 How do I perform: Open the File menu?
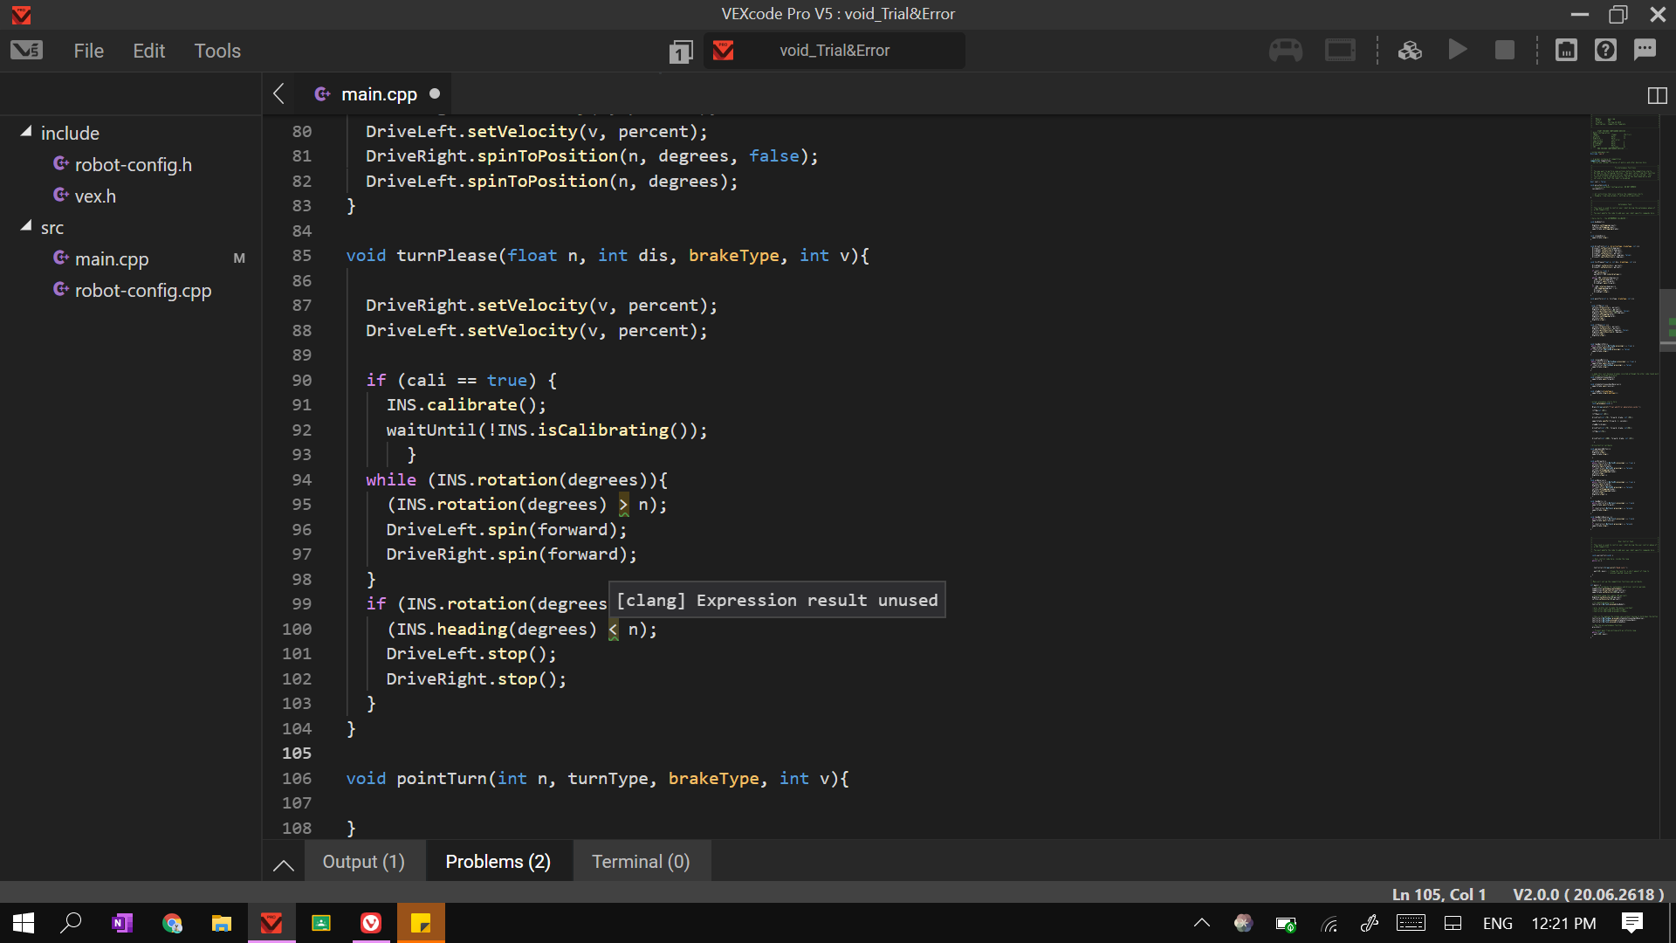pos(89,51)
